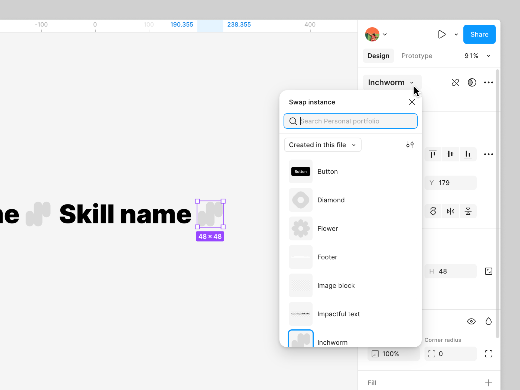
Task: Click the play present prototype icon
Action: (x=442, y=34)
